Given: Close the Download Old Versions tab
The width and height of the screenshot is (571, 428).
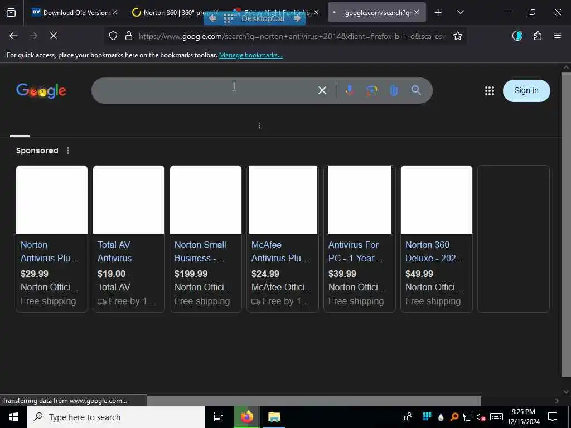Looking at the screenshot, I should point(115,12).
